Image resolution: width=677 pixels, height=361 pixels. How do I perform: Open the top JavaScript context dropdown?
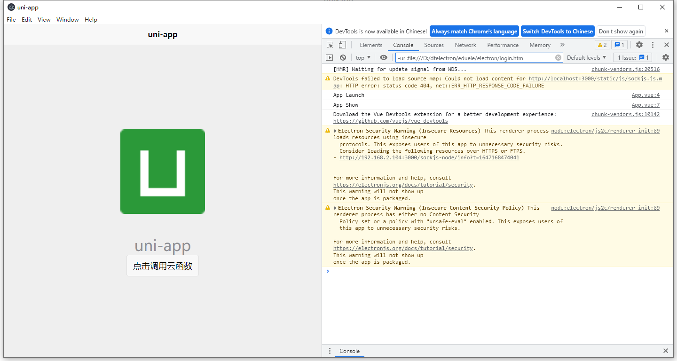tap(363, 58)
